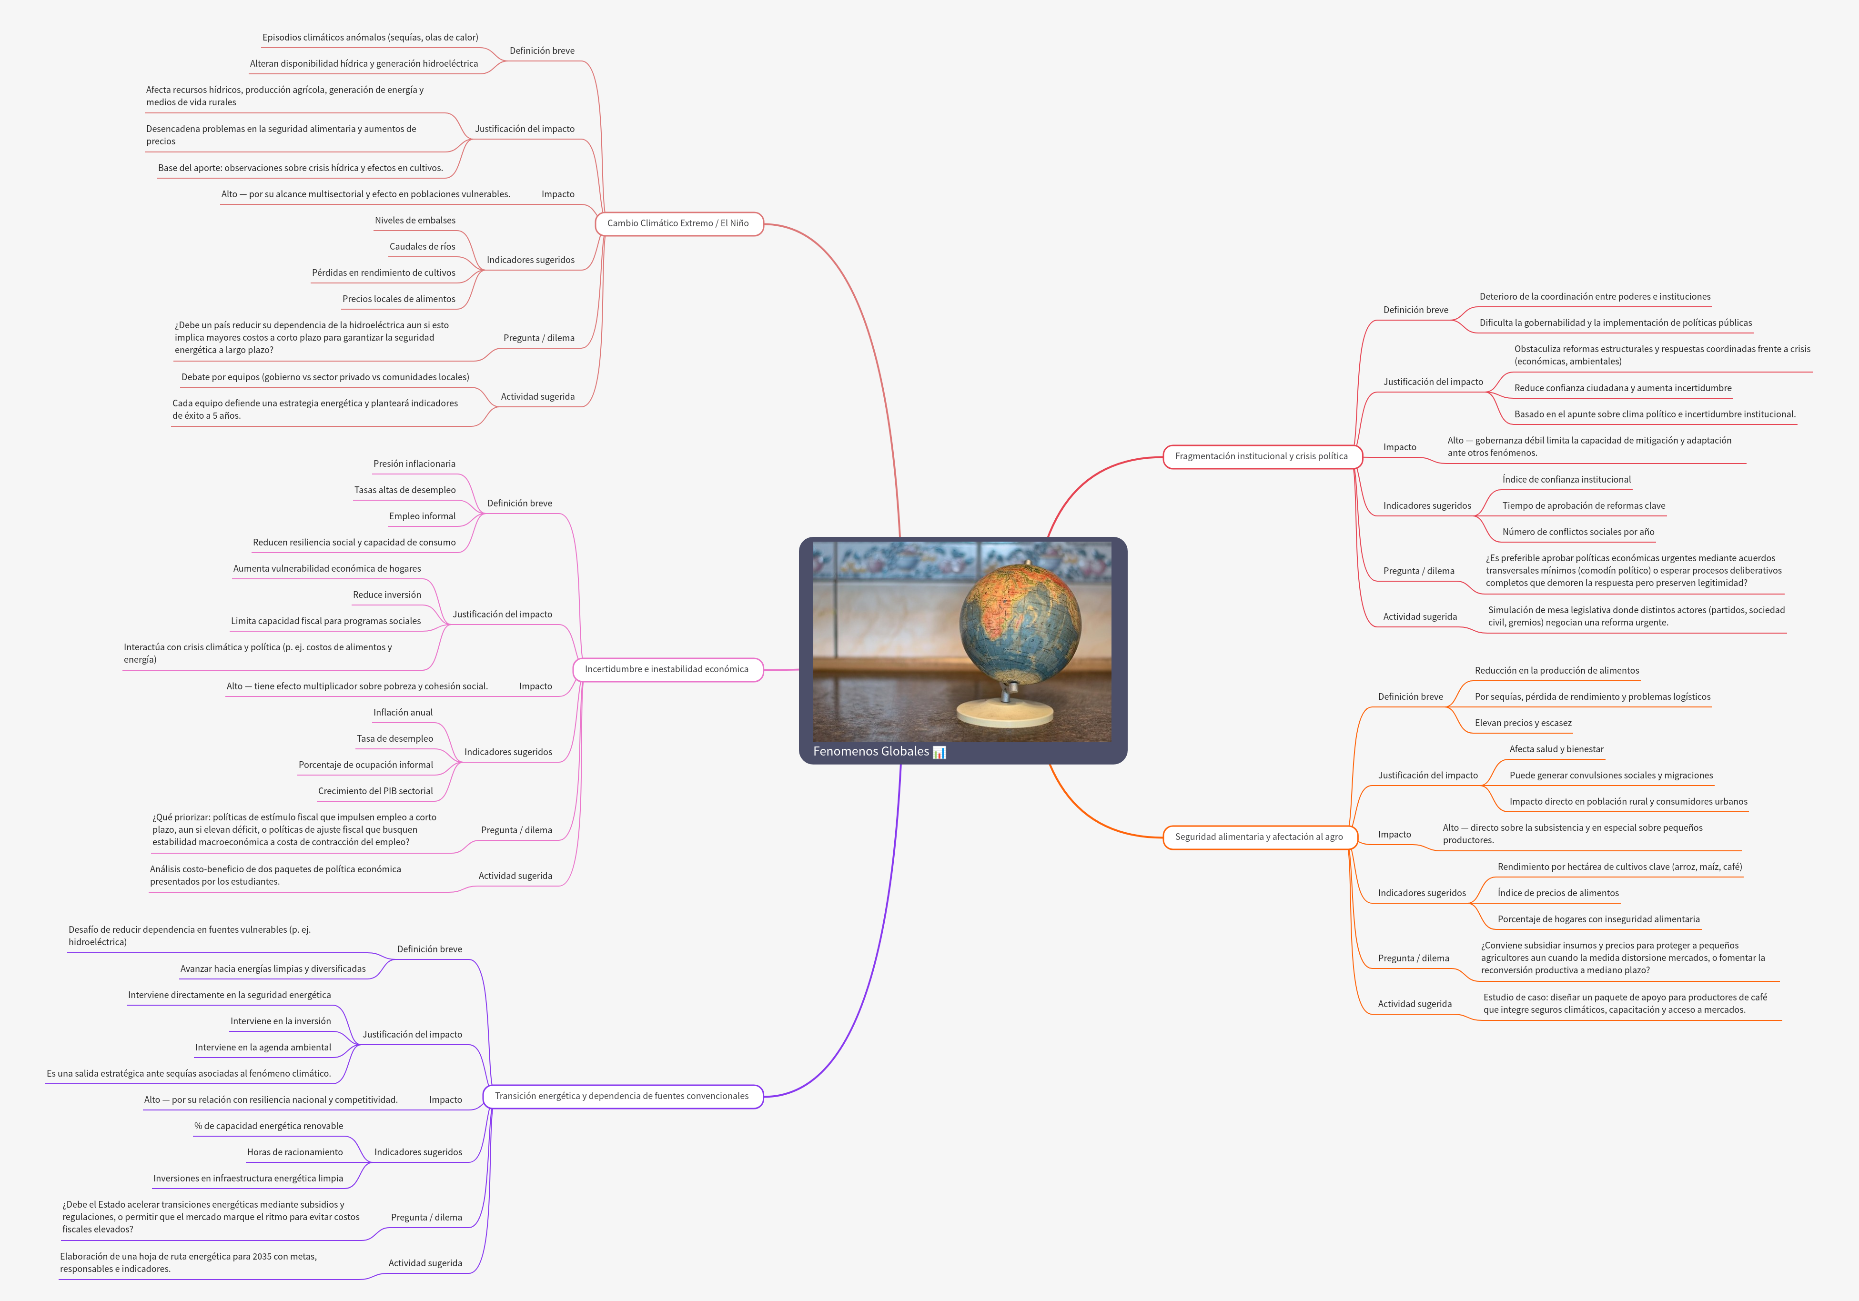
Task: Click Número de conflictos sociales por año
Action: pyautogui.click(x=1578, y=533)
